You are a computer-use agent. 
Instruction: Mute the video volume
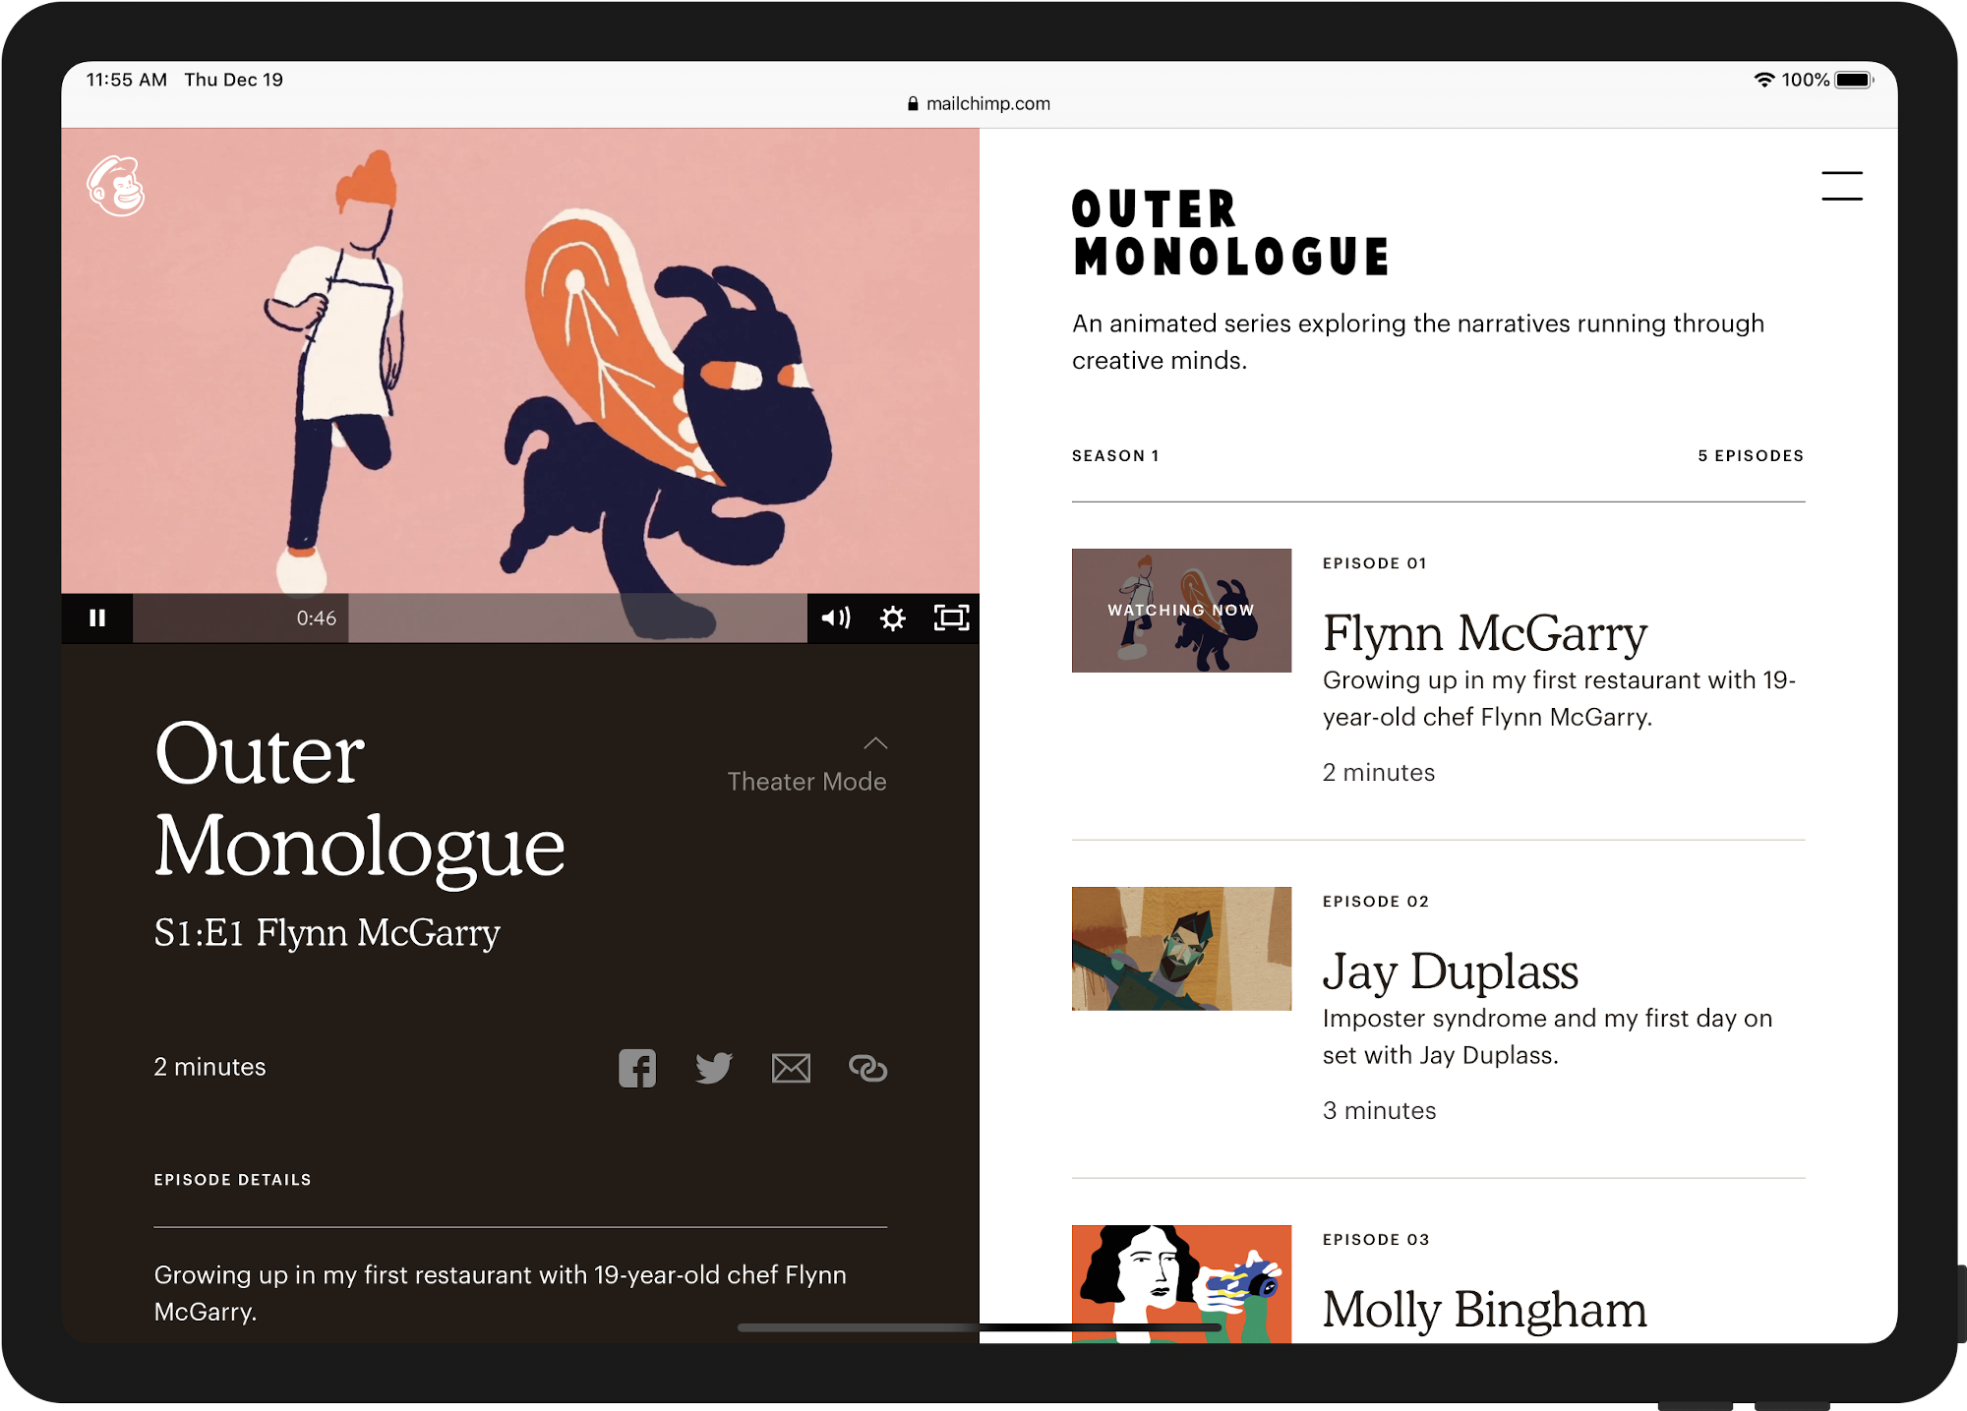(836, 617)
